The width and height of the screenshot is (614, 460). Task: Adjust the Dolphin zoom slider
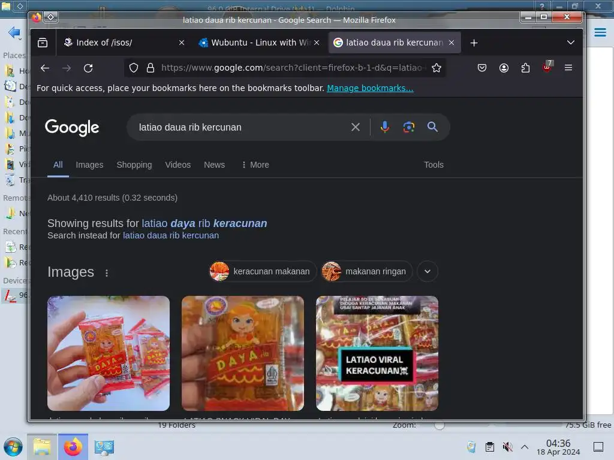point(440,425)
